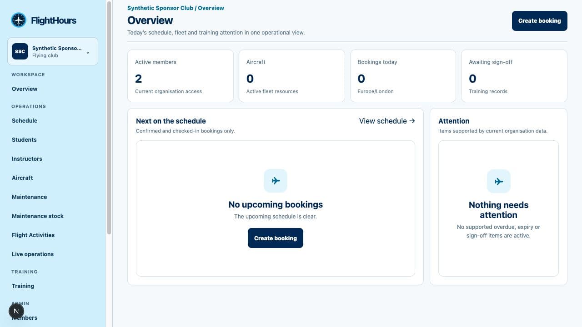Click the 'Training records' text
Screen dimensions: 582x327
488,91
